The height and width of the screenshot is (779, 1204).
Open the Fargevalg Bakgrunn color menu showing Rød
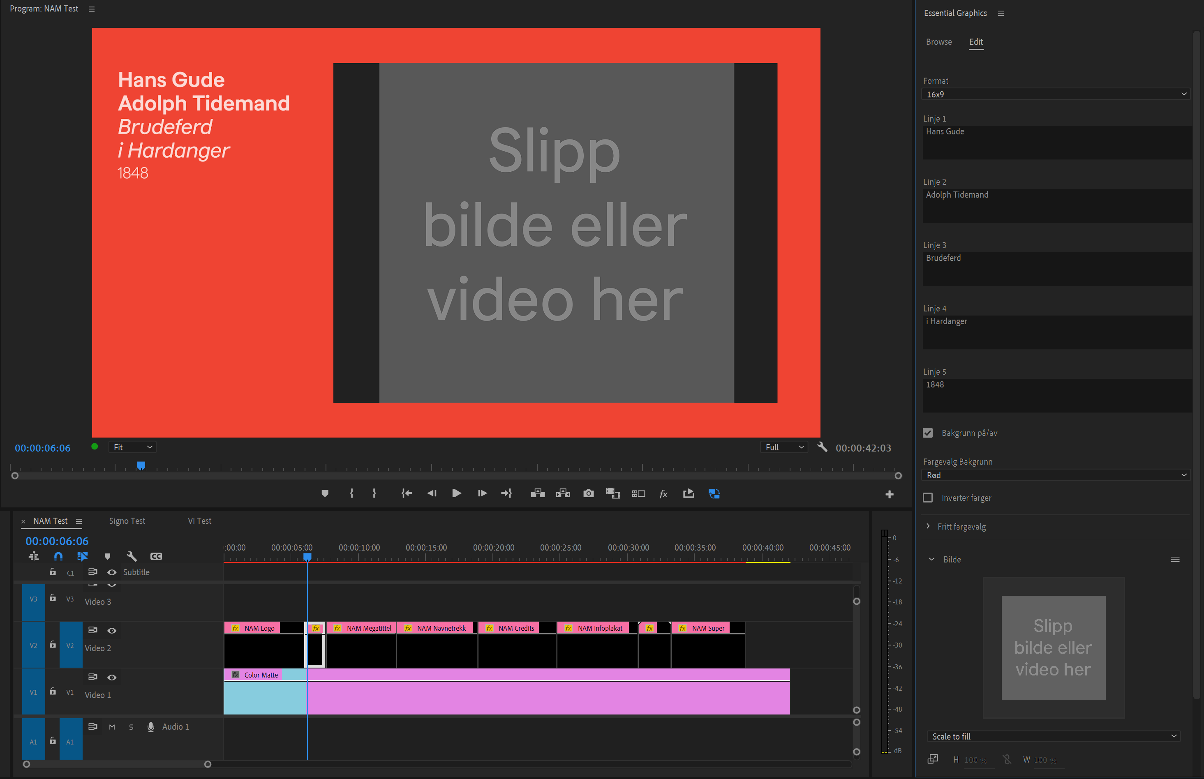point(1055,475)
